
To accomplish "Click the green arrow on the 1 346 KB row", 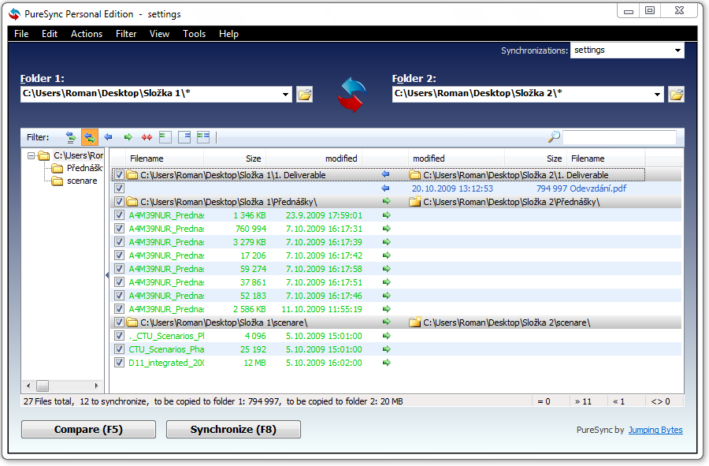I will click(387, 215).
